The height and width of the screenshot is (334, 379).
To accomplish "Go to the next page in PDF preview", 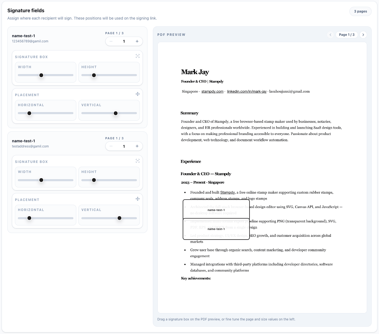I will [x=363, y=35].
